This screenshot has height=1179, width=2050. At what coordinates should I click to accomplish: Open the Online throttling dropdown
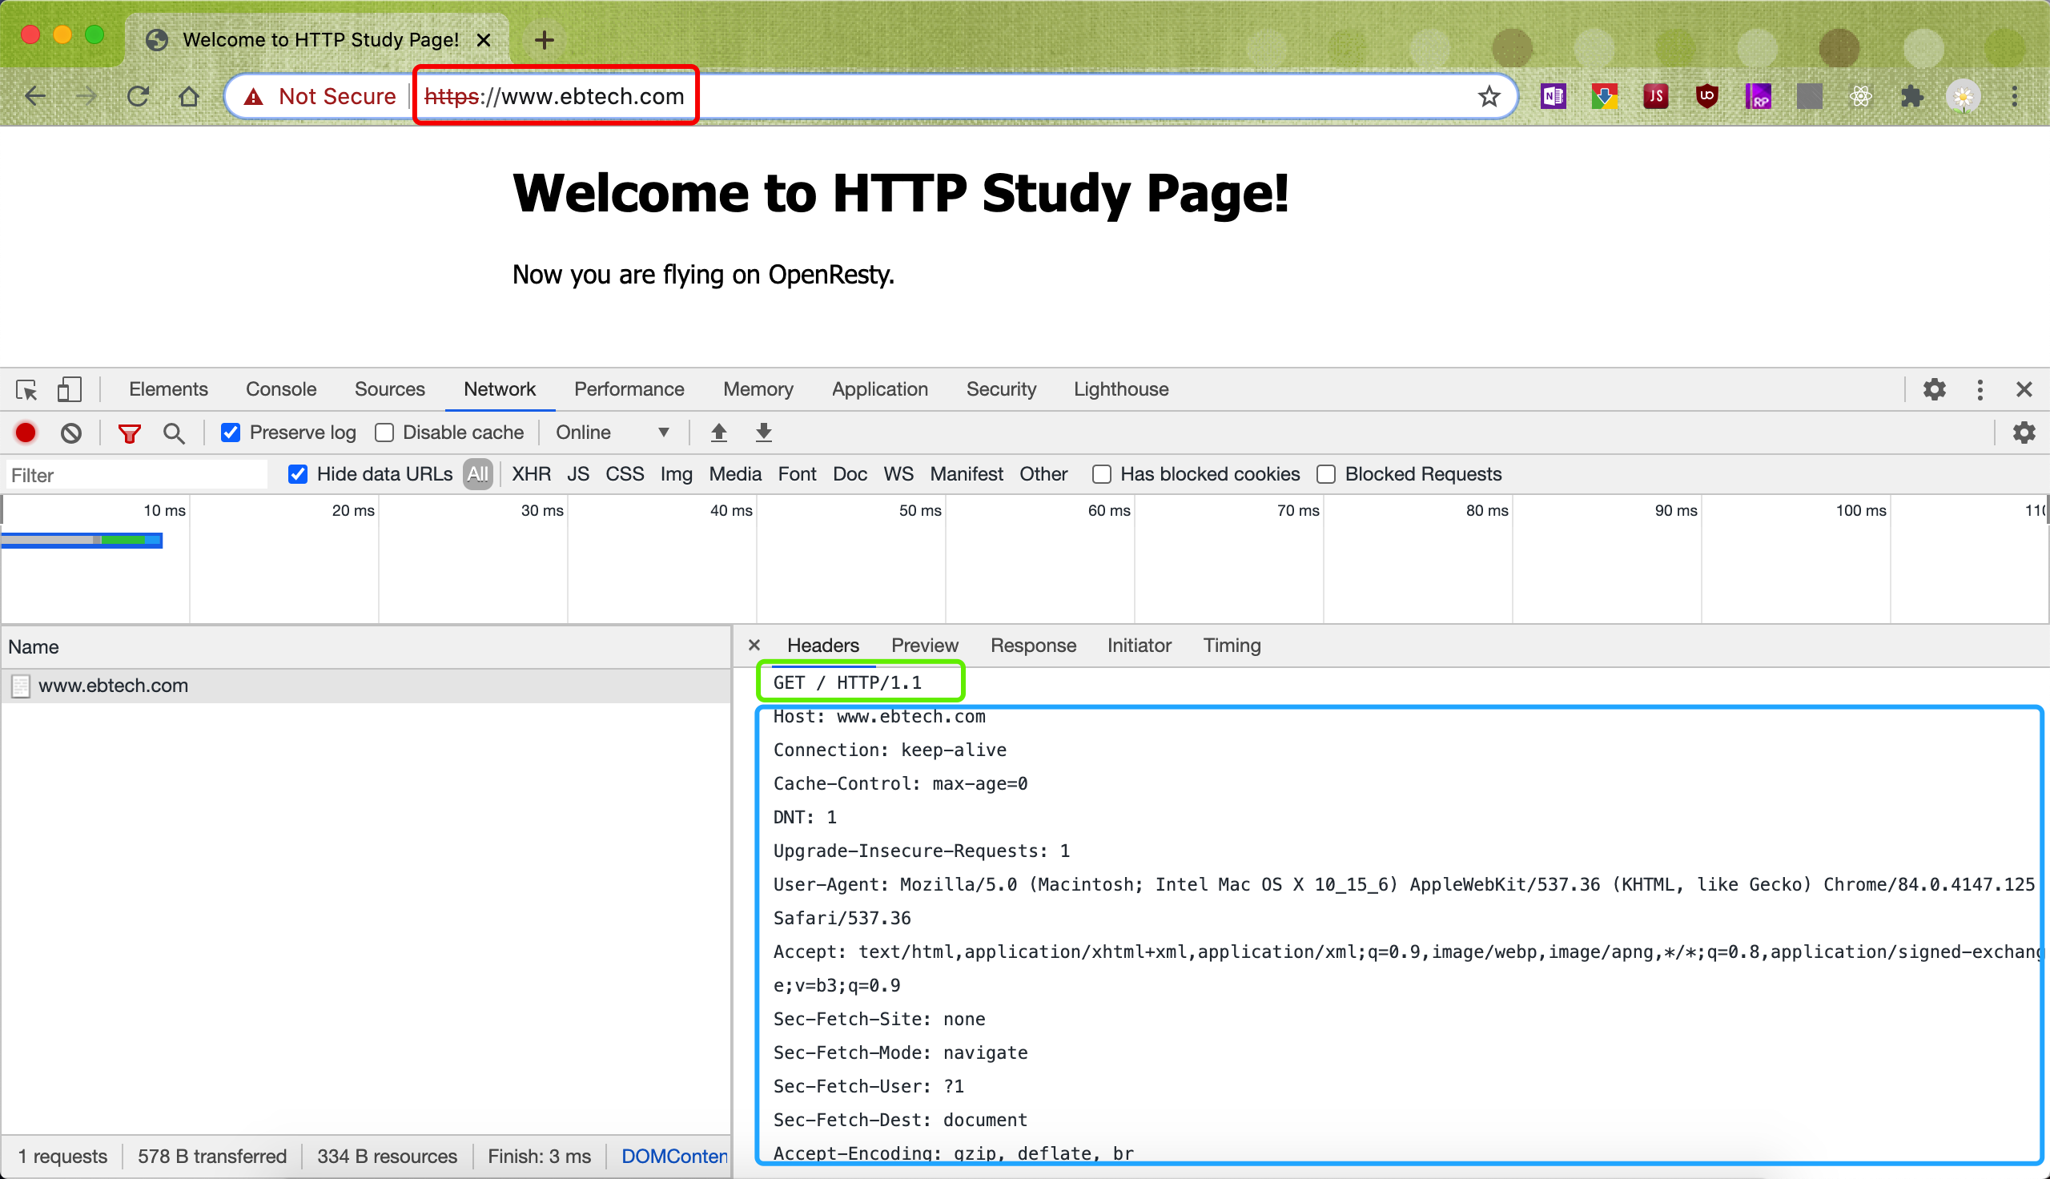613,433
